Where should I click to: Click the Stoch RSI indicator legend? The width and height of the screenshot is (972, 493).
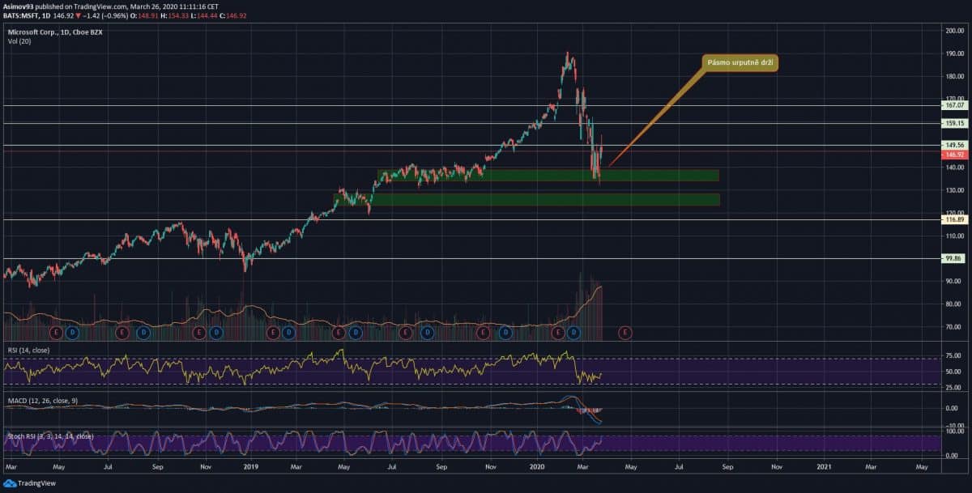pyautogui.click(x=49, y=436)
